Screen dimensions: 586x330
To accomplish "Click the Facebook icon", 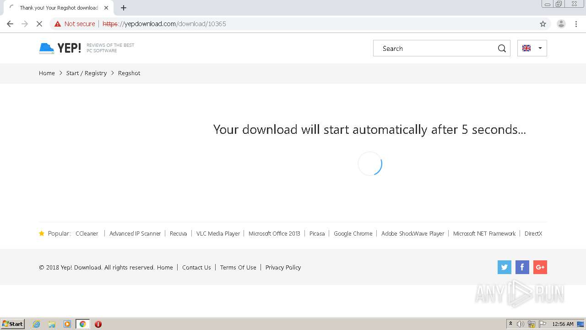I will click(x=522, y=267).
